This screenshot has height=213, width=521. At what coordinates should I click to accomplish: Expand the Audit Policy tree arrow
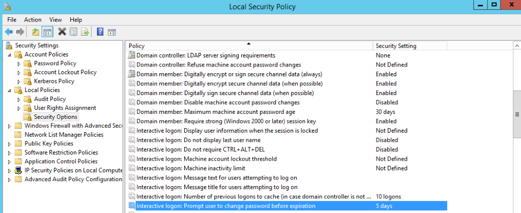pos(19,99)
